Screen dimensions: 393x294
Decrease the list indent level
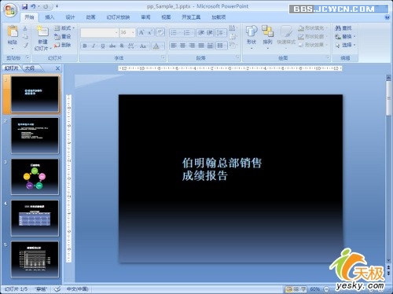coord(201,32)
